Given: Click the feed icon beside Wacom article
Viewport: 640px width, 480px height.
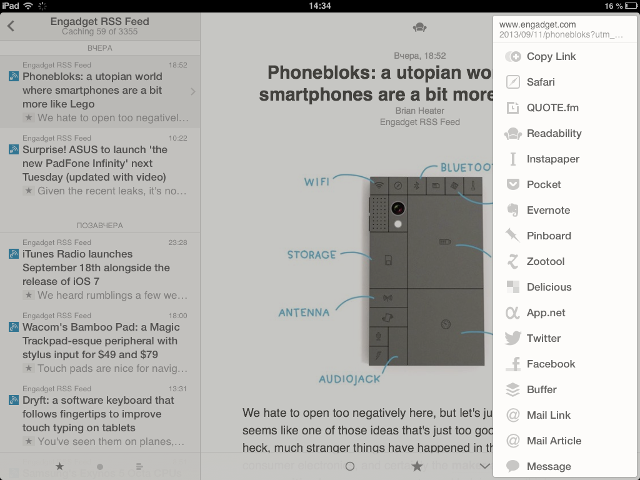Looking at the screenshot, I should point(14,327).
